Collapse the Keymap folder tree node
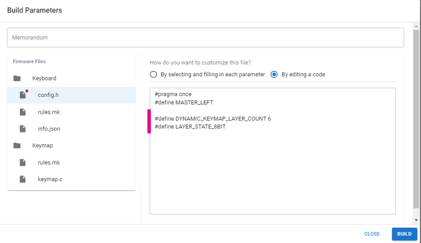This screenshot has width=421, height=243. pyautogui.click(x=43, y=146)
